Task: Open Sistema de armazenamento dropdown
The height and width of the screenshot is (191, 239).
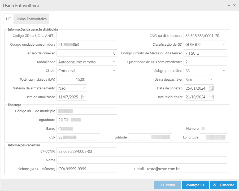Action: 84,88
